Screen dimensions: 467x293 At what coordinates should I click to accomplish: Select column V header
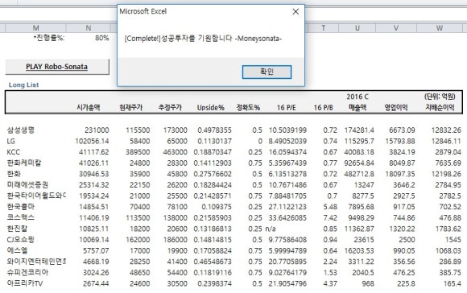pyautogui.click(x=396, y=28)
